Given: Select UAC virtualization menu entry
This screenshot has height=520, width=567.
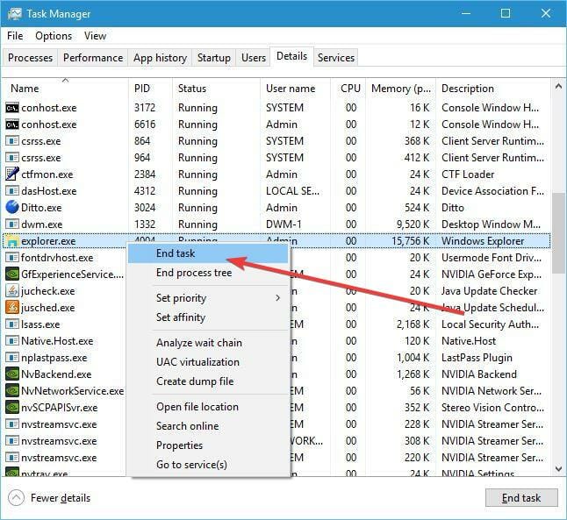Looking at the screenshot, I should 208,362.
